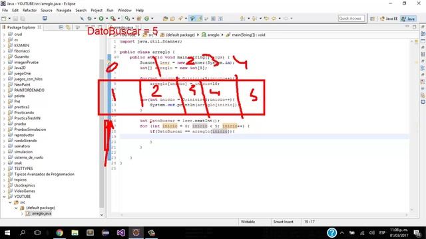
Task: Expand the crud project
Action: pos(4,35)
